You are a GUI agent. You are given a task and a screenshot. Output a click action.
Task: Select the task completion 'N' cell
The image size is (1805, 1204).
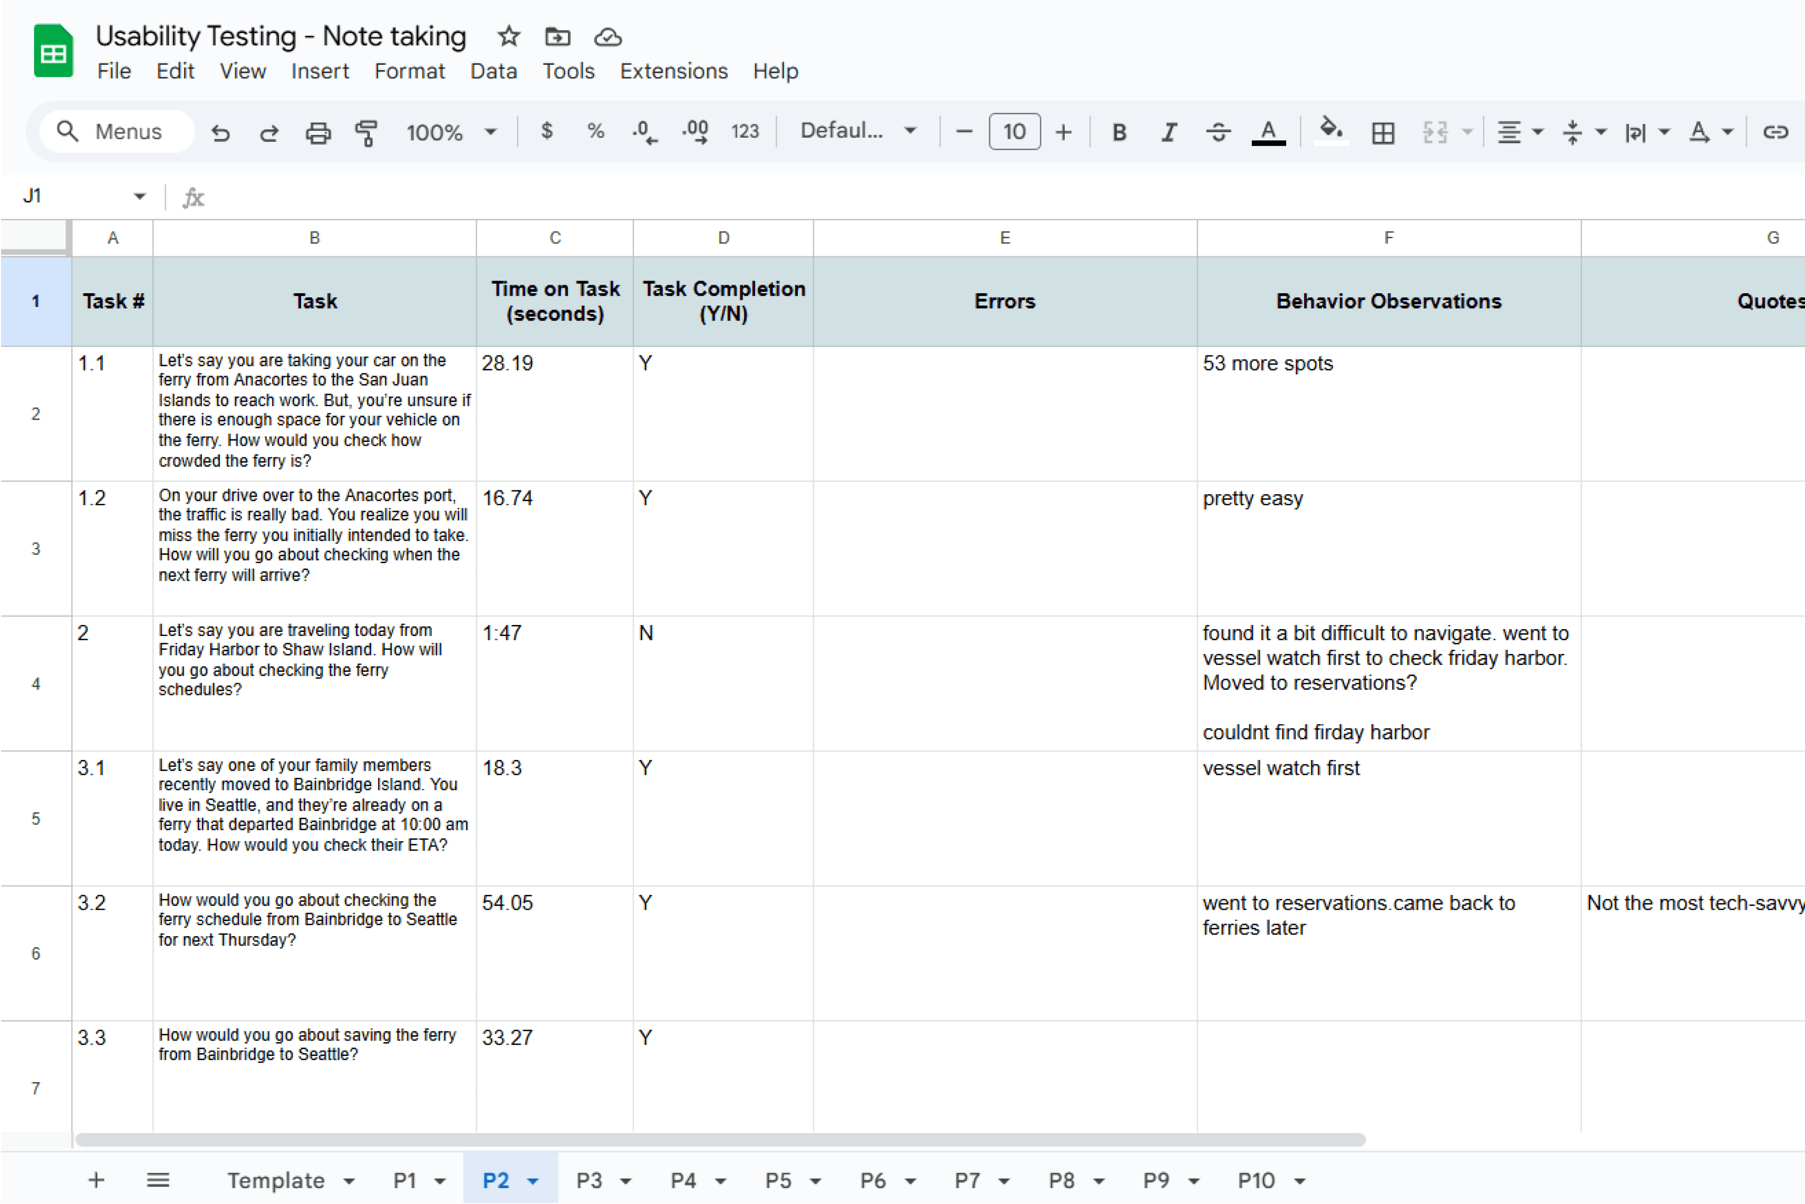click(x=723, y=683)
